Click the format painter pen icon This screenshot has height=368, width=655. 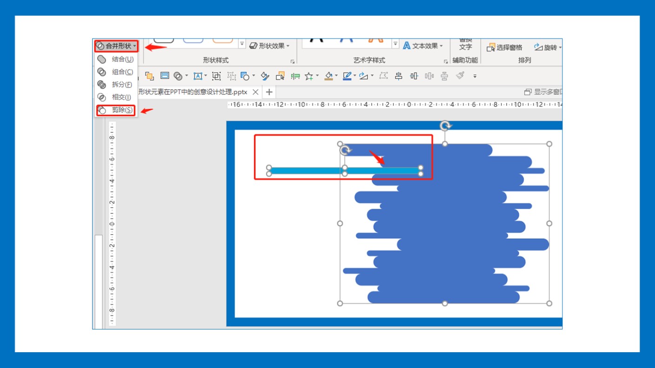point(265,76)
